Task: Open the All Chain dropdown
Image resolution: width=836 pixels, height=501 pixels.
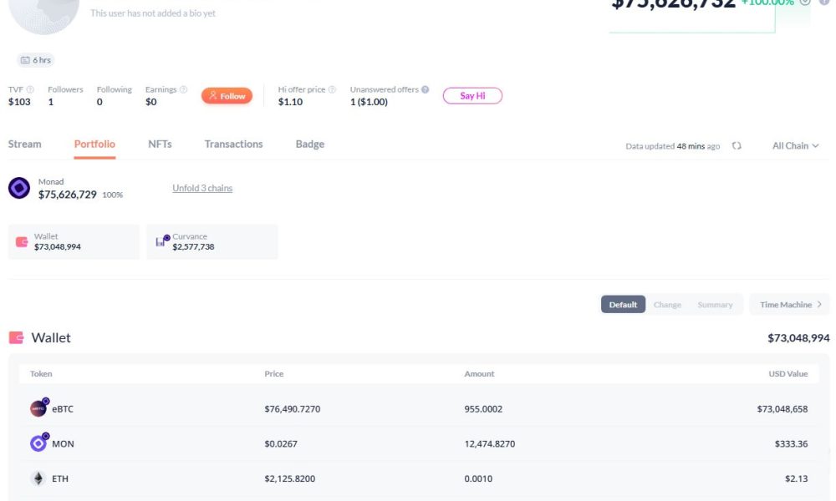Action: coord(796,146)
